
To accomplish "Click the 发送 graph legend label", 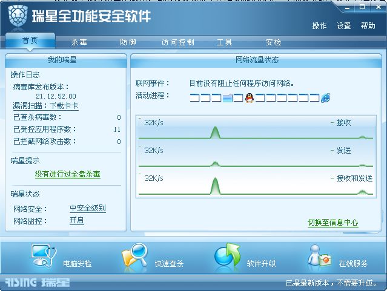I will tap(343, 151).
